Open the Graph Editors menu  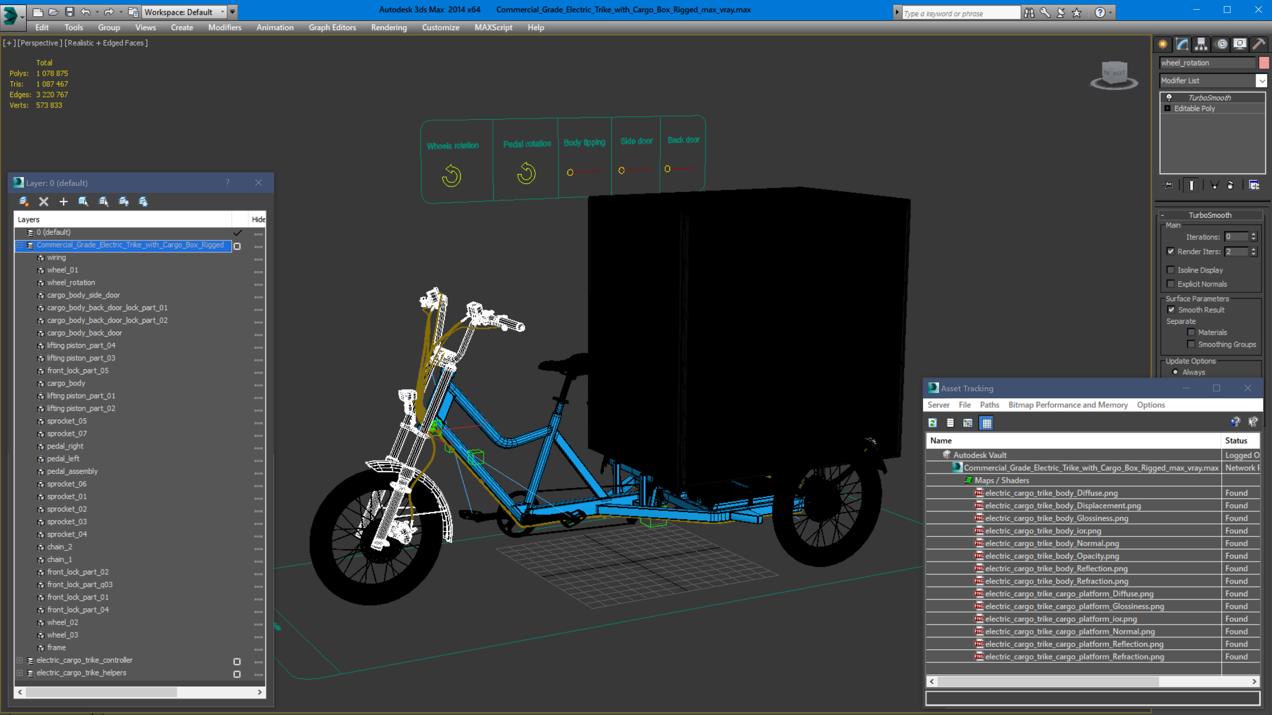click(332, 28)
